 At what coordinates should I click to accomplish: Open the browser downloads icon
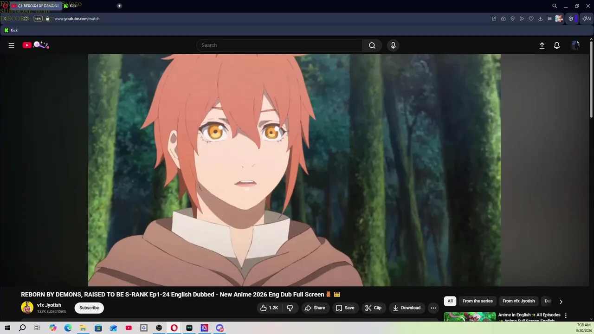pos(541,19)
